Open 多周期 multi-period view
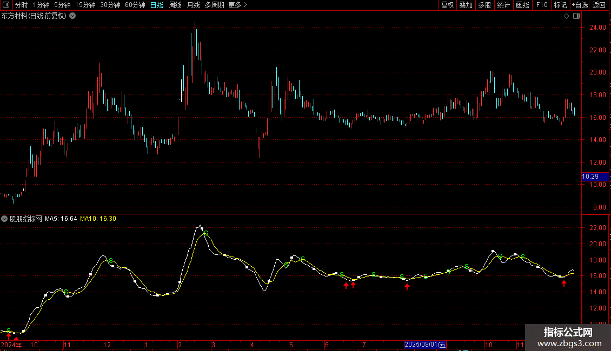Viewport: 611px width, 351px height. 214,5
